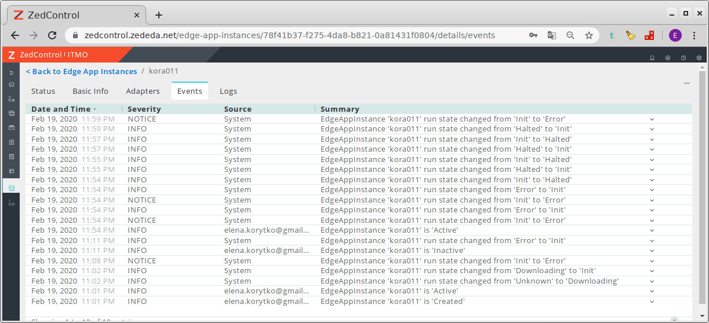Sort events by Date and Time column
Viewport: 709px width, 323px height.
coord(61,109)
